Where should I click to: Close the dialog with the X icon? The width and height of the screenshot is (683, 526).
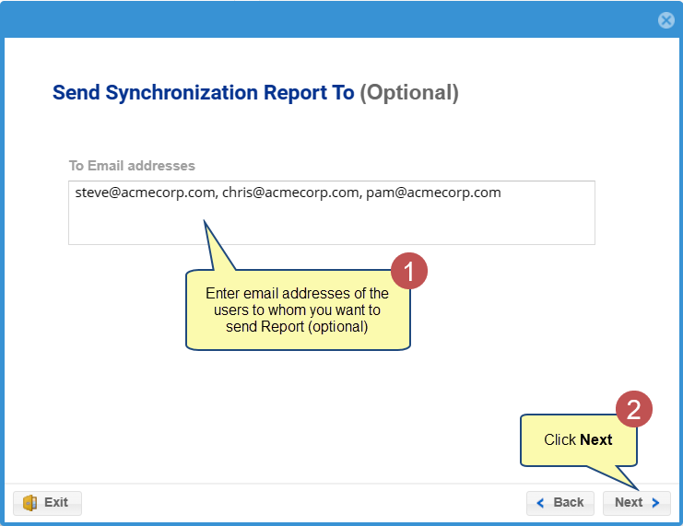665,20
